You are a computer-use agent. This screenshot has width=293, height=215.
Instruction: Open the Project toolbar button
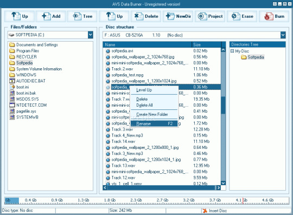210,16
